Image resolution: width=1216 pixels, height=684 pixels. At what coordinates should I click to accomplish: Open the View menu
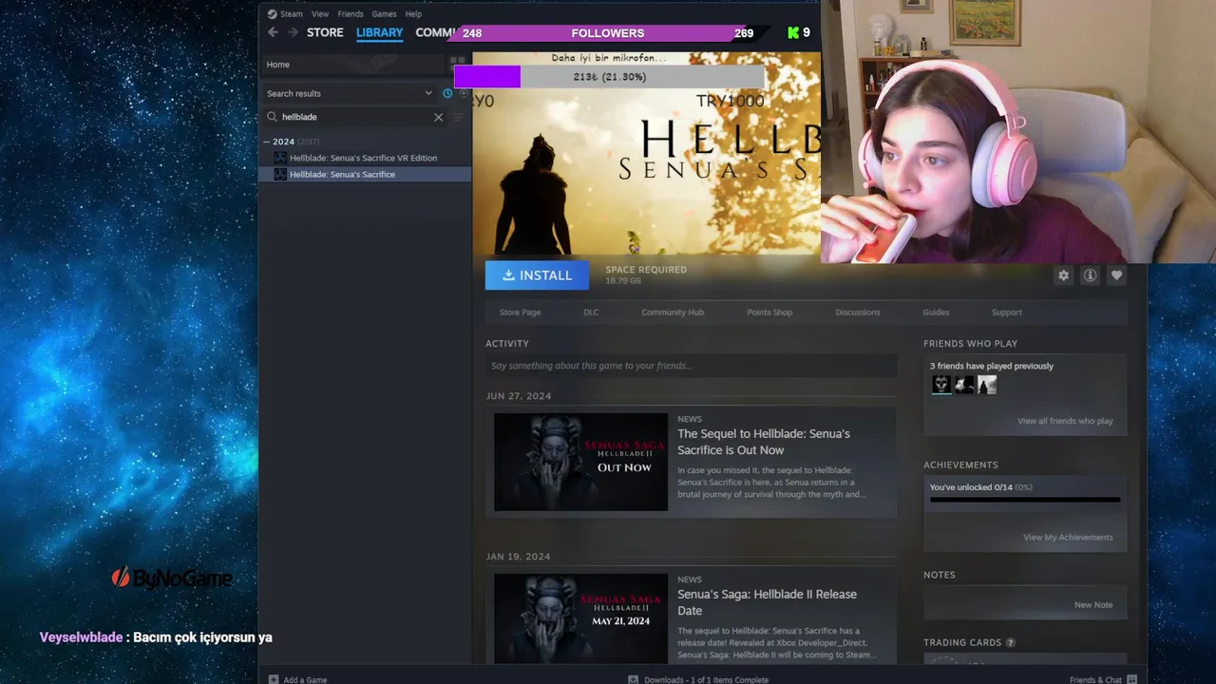[x=320, y=14]
